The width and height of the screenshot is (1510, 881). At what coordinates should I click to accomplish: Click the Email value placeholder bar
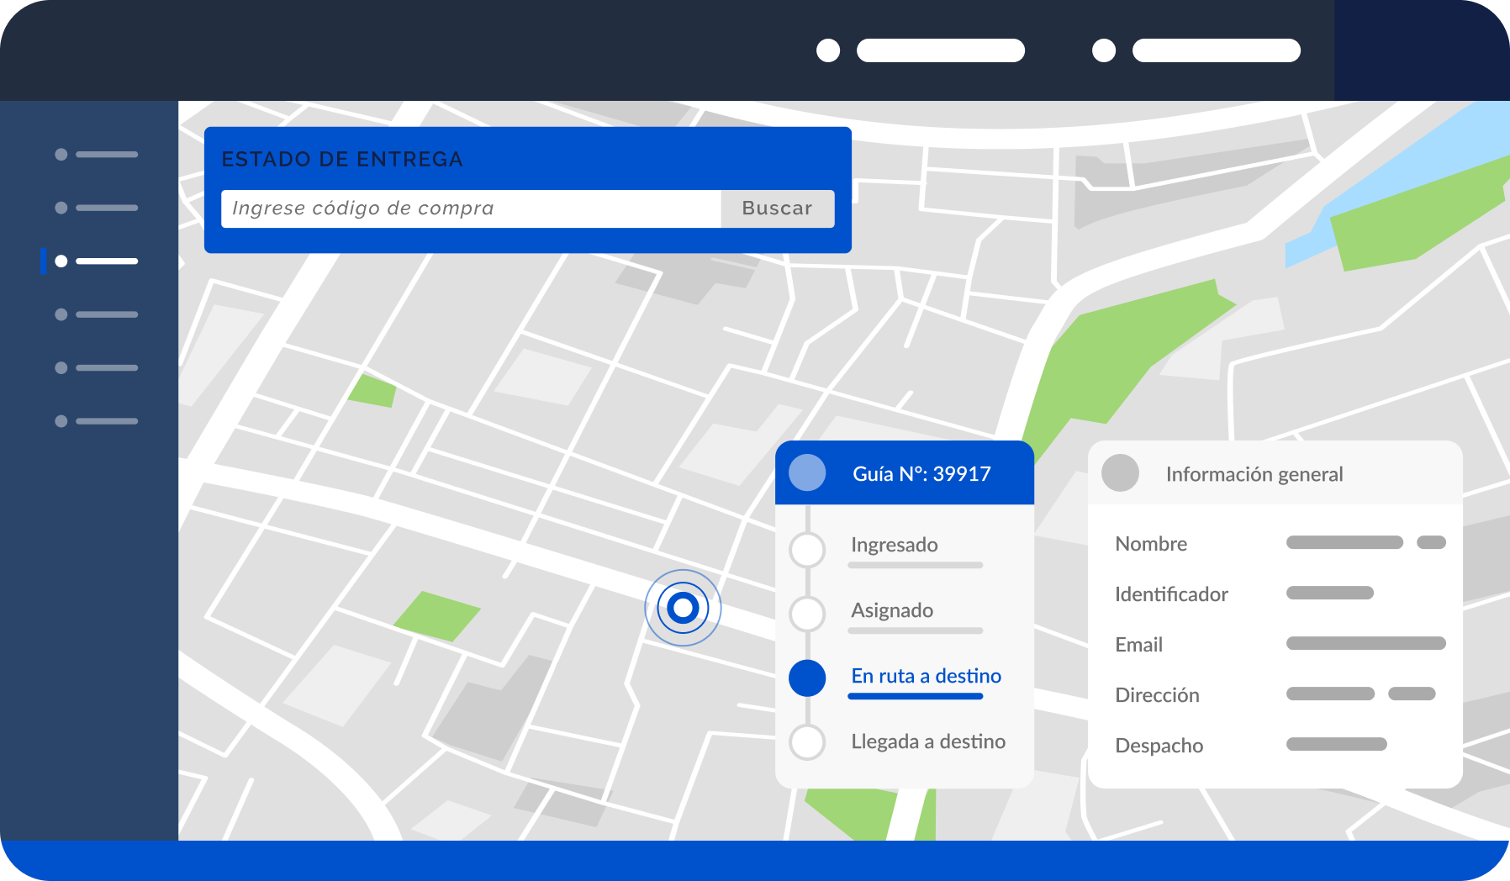1365,644
